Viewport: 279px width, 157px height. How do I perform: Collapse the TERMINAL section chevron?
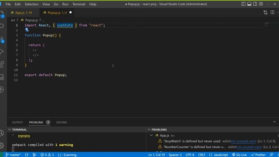click(x=10, y=130)
